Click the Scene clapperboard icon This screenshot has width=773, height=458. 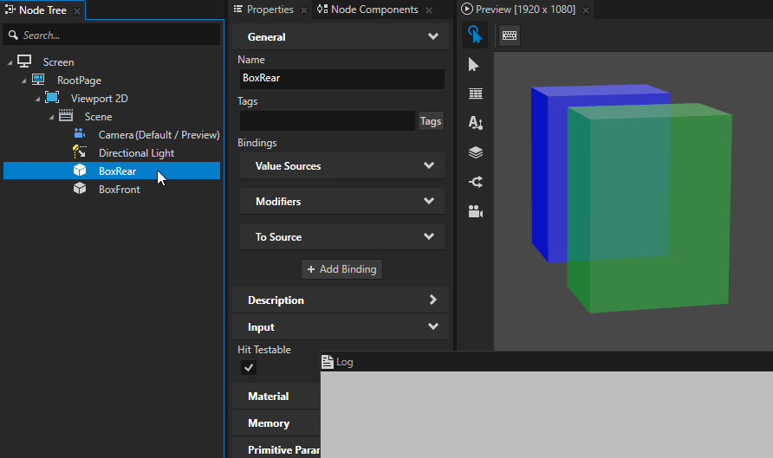[x=66, y=116]
